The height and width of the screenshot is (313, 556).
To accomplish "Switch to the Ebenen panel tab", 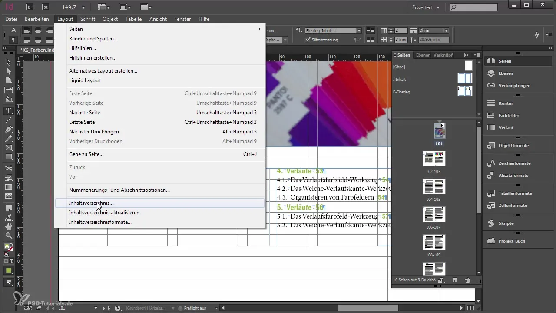I will [423, 55].
